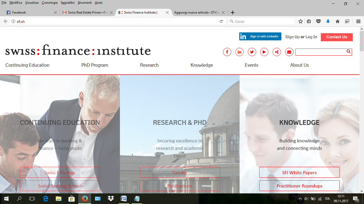Open Continuing Education nav menu
The width and height of the screenshot is (364, 204).
(x=27, y=65)
